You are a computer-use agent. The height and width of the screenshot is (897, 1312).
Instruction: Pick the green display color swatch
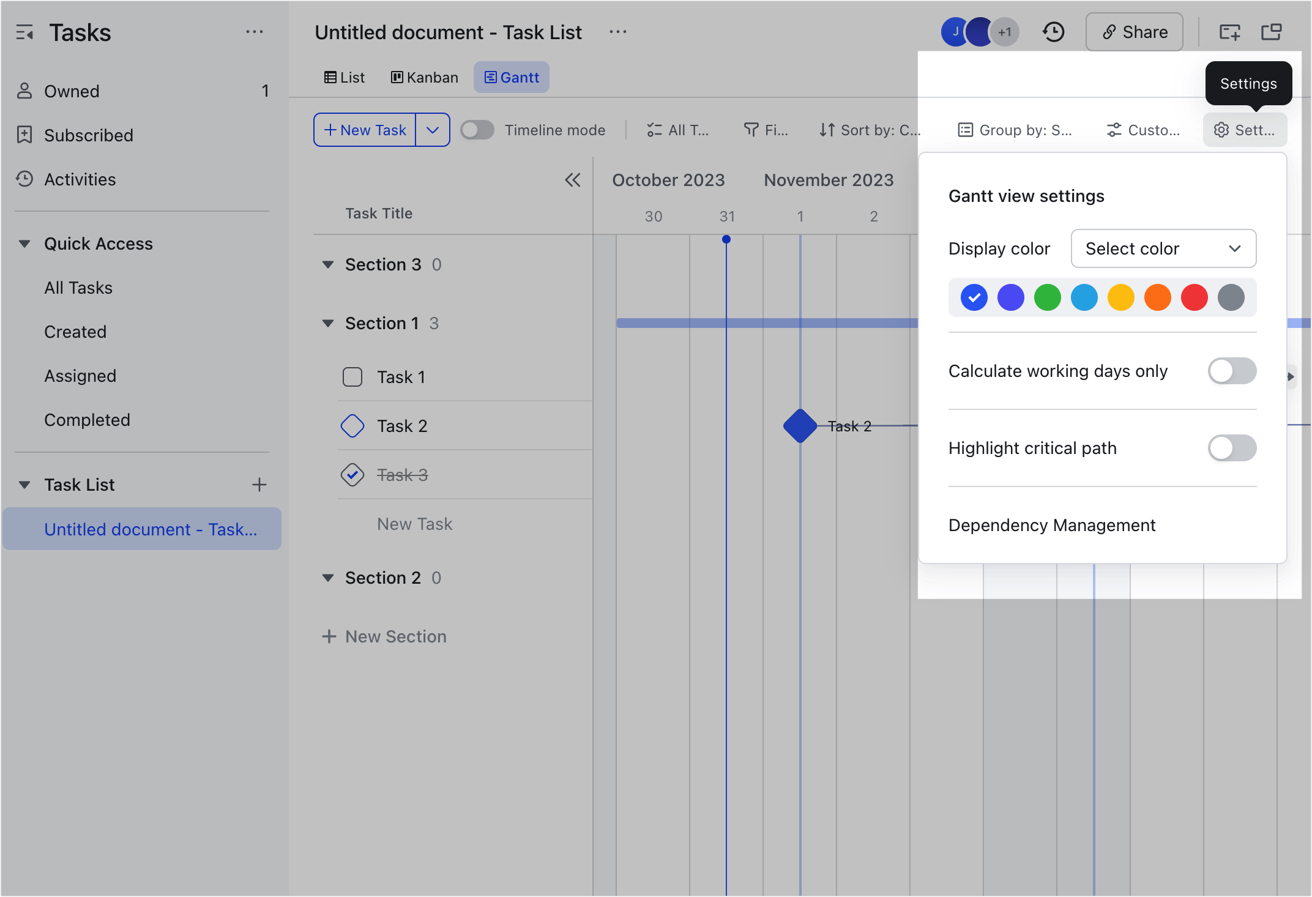(x=1047, y=297)
